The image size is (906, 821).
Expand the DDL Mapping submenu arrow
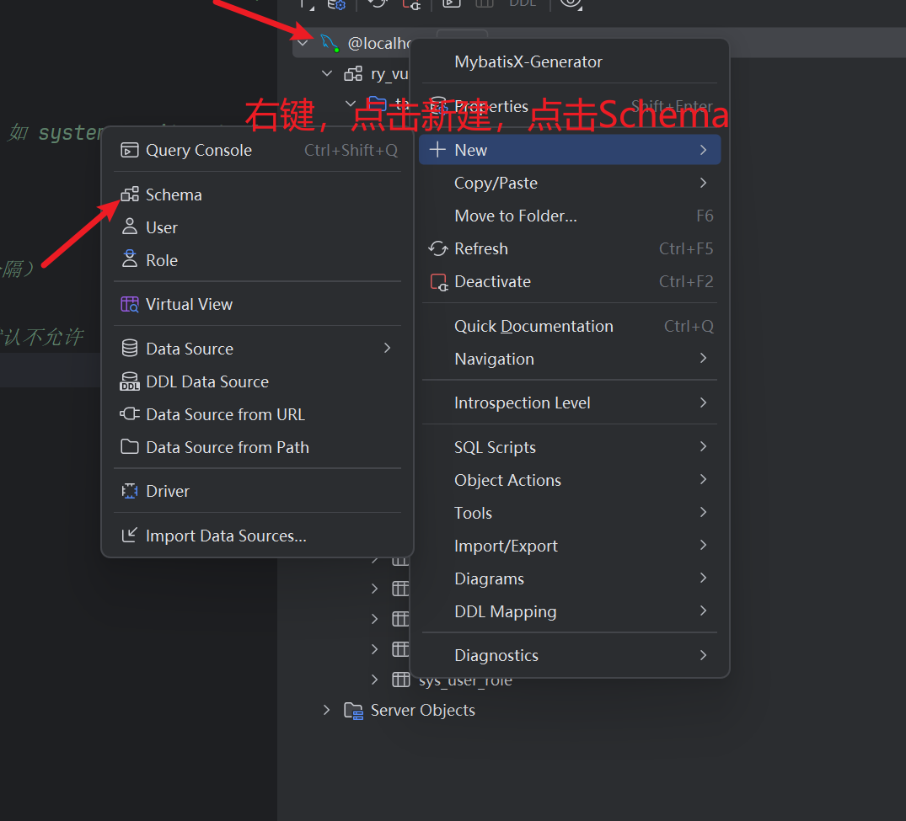point(703,610)
